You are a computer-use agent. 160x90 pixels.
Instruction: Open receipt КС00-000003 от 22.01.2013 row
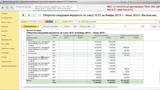[x=39, y=65]
